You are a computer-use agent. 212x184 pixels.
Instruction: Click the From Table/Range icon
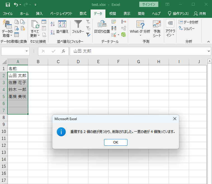click(17, 35)
